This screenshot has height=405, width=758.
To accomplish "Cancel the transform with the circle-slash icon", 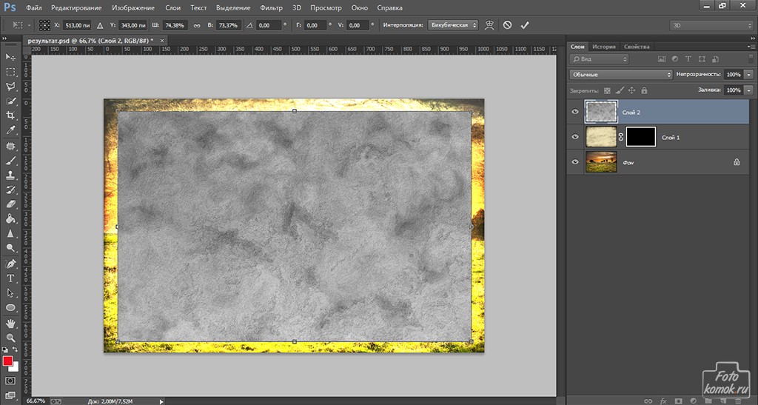I will click(507, 25).
